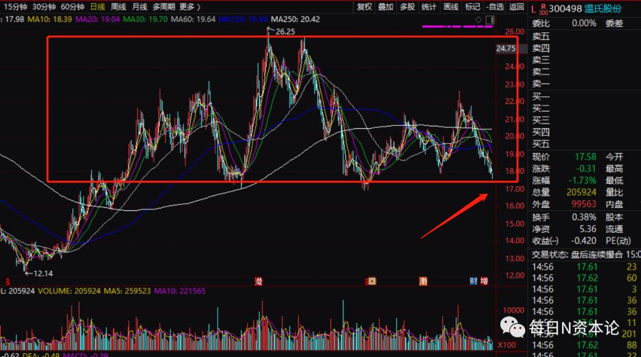Viewport: 641px width, 357px height.
Task: Click the X100 volume scale label
Action: point(506,345)
